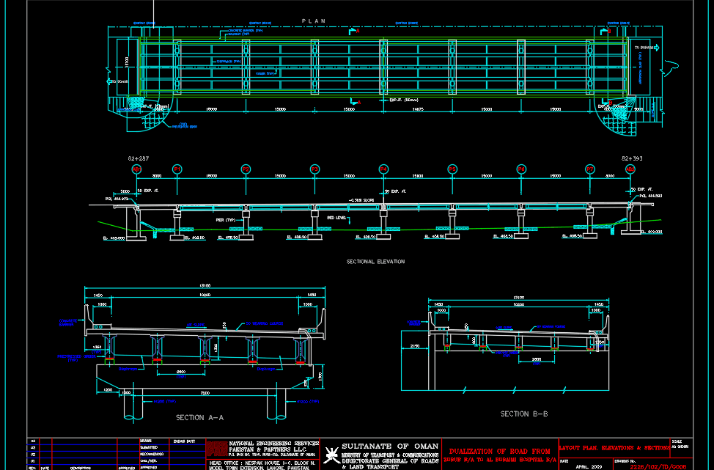Select pier marker P3
The image size is (714, 470).
[314, 169]
